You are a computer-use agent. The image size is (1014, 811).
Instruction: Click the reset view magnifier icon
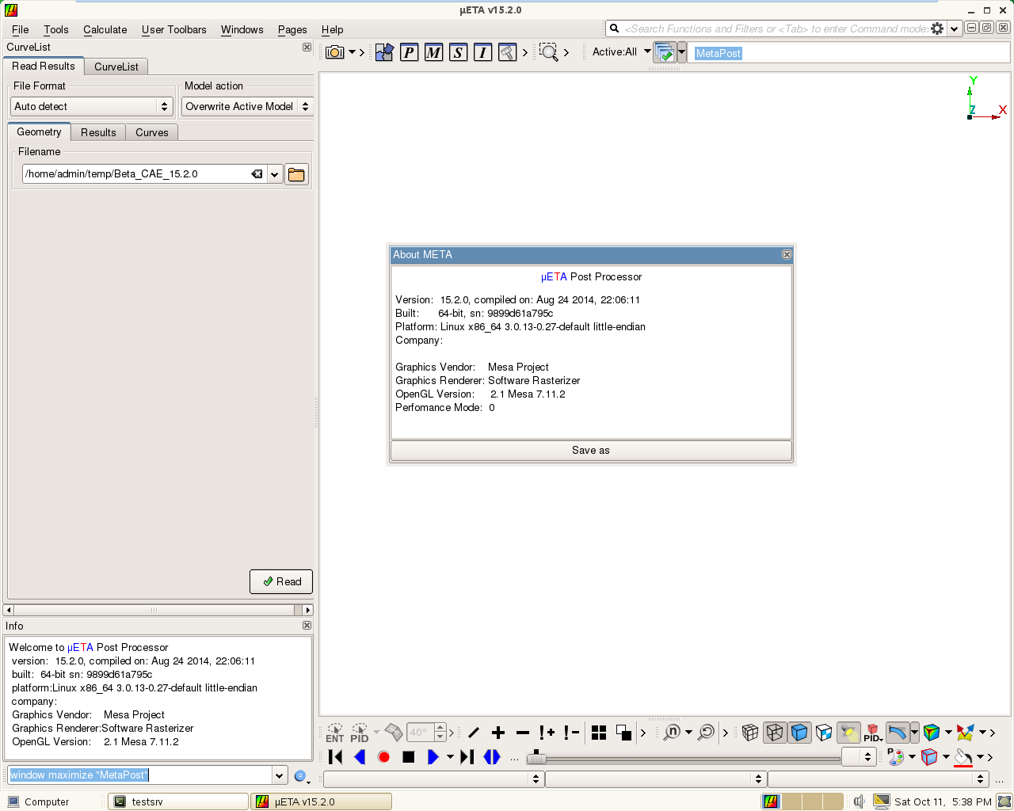pyautogui.click(x=706, y=733)
